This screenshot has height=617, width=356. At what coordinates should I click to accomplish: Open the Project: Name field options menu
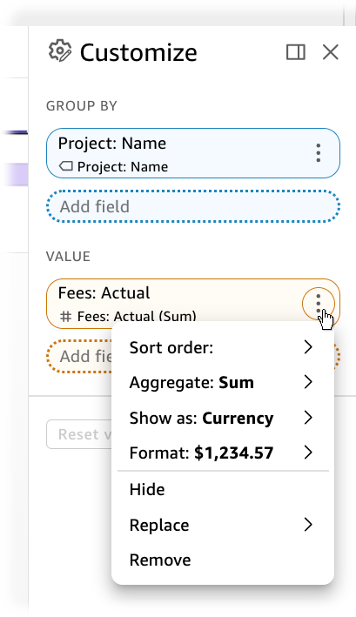tap(319, 152)
